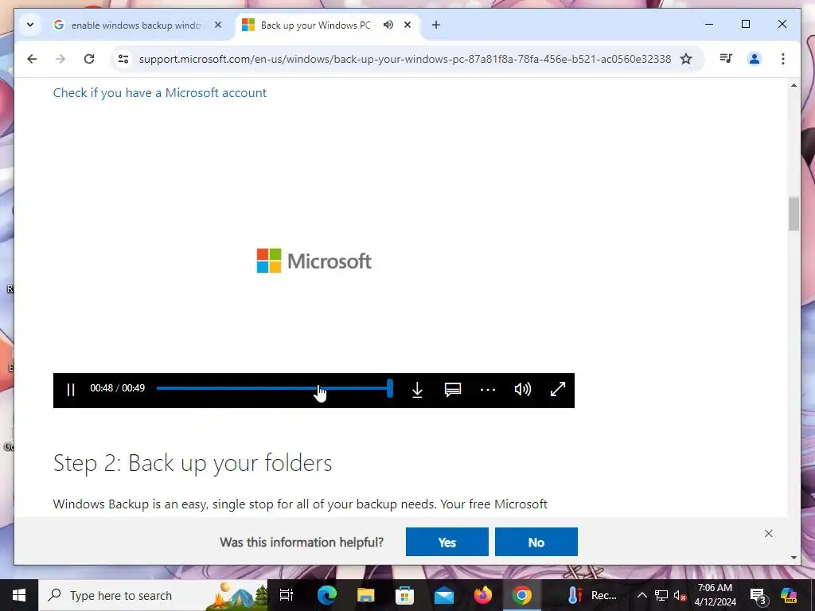
Task: Dismiss the feedback banner
Action: click(769, 534)
